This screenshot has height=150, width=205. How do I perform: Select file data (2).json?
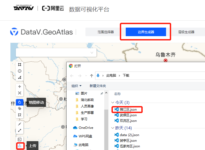127,135
